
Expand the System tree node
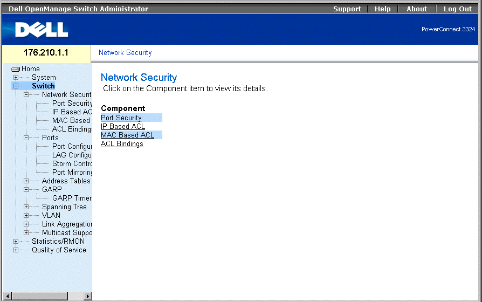16,77
